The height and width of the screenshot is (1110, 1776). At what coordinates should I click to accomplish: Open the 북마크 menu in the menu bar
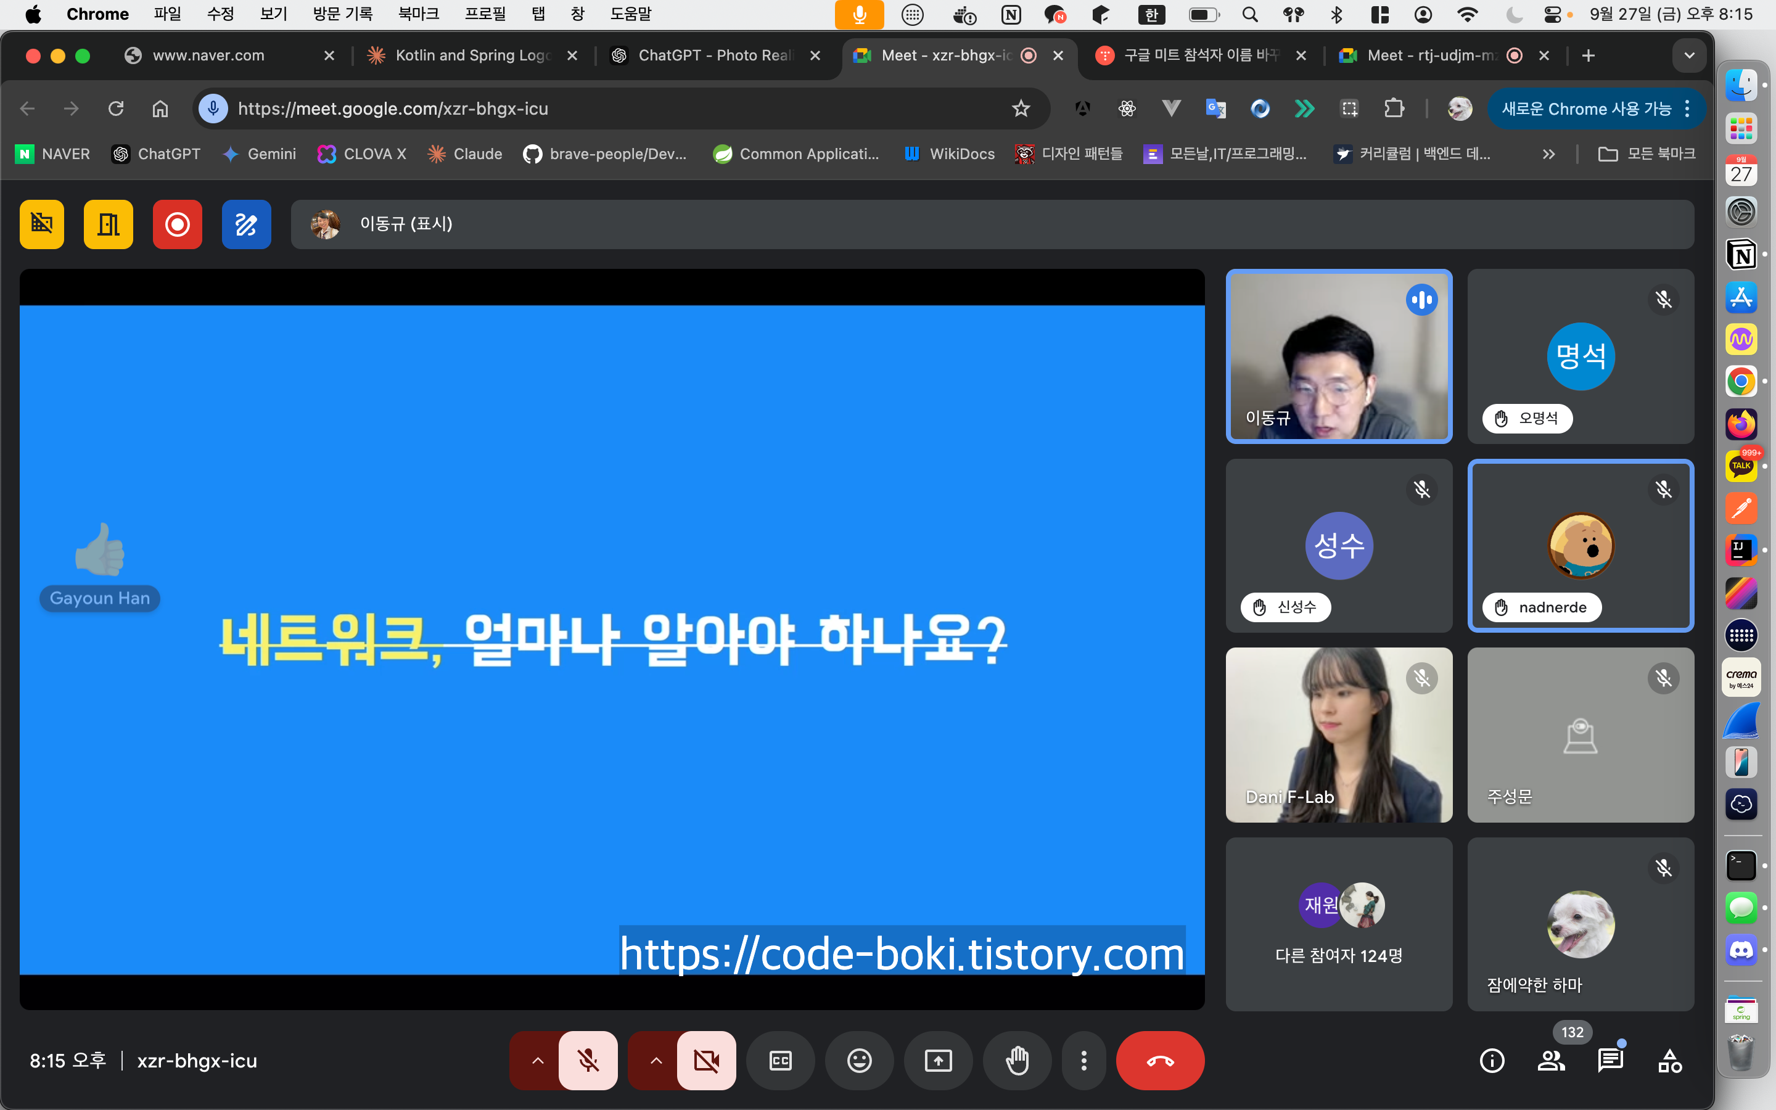pos(418,14)
